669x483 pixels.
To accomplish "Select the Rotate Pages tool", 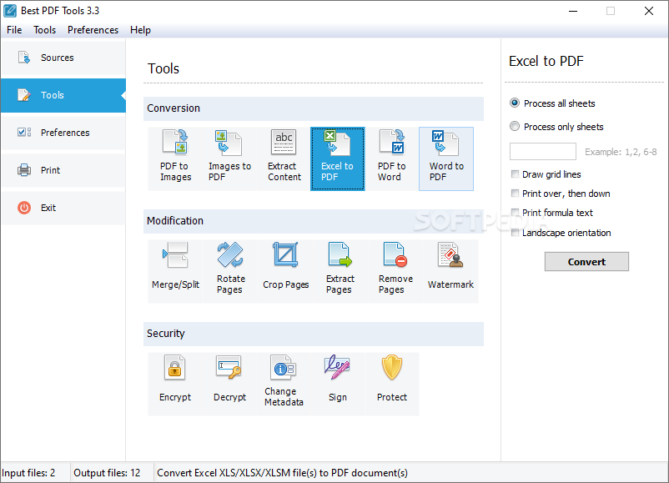I will [230, 271].
